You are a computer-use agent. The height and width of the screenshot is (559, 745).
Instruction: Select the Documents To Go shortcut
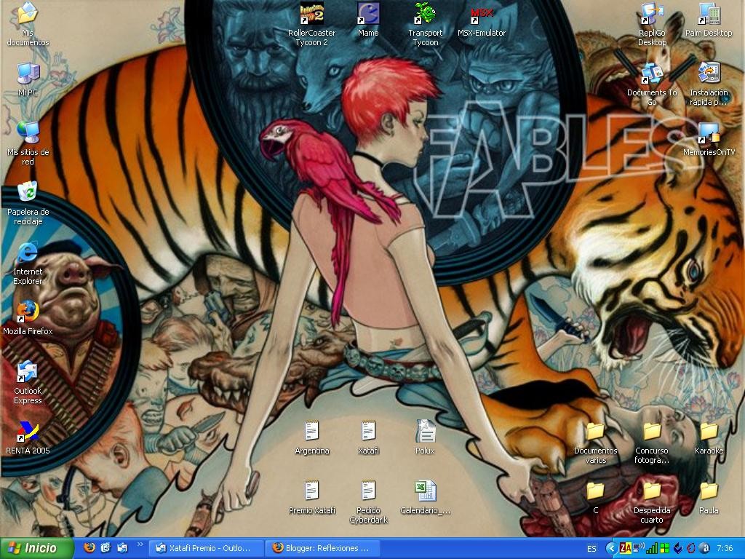tap(652, 84)
